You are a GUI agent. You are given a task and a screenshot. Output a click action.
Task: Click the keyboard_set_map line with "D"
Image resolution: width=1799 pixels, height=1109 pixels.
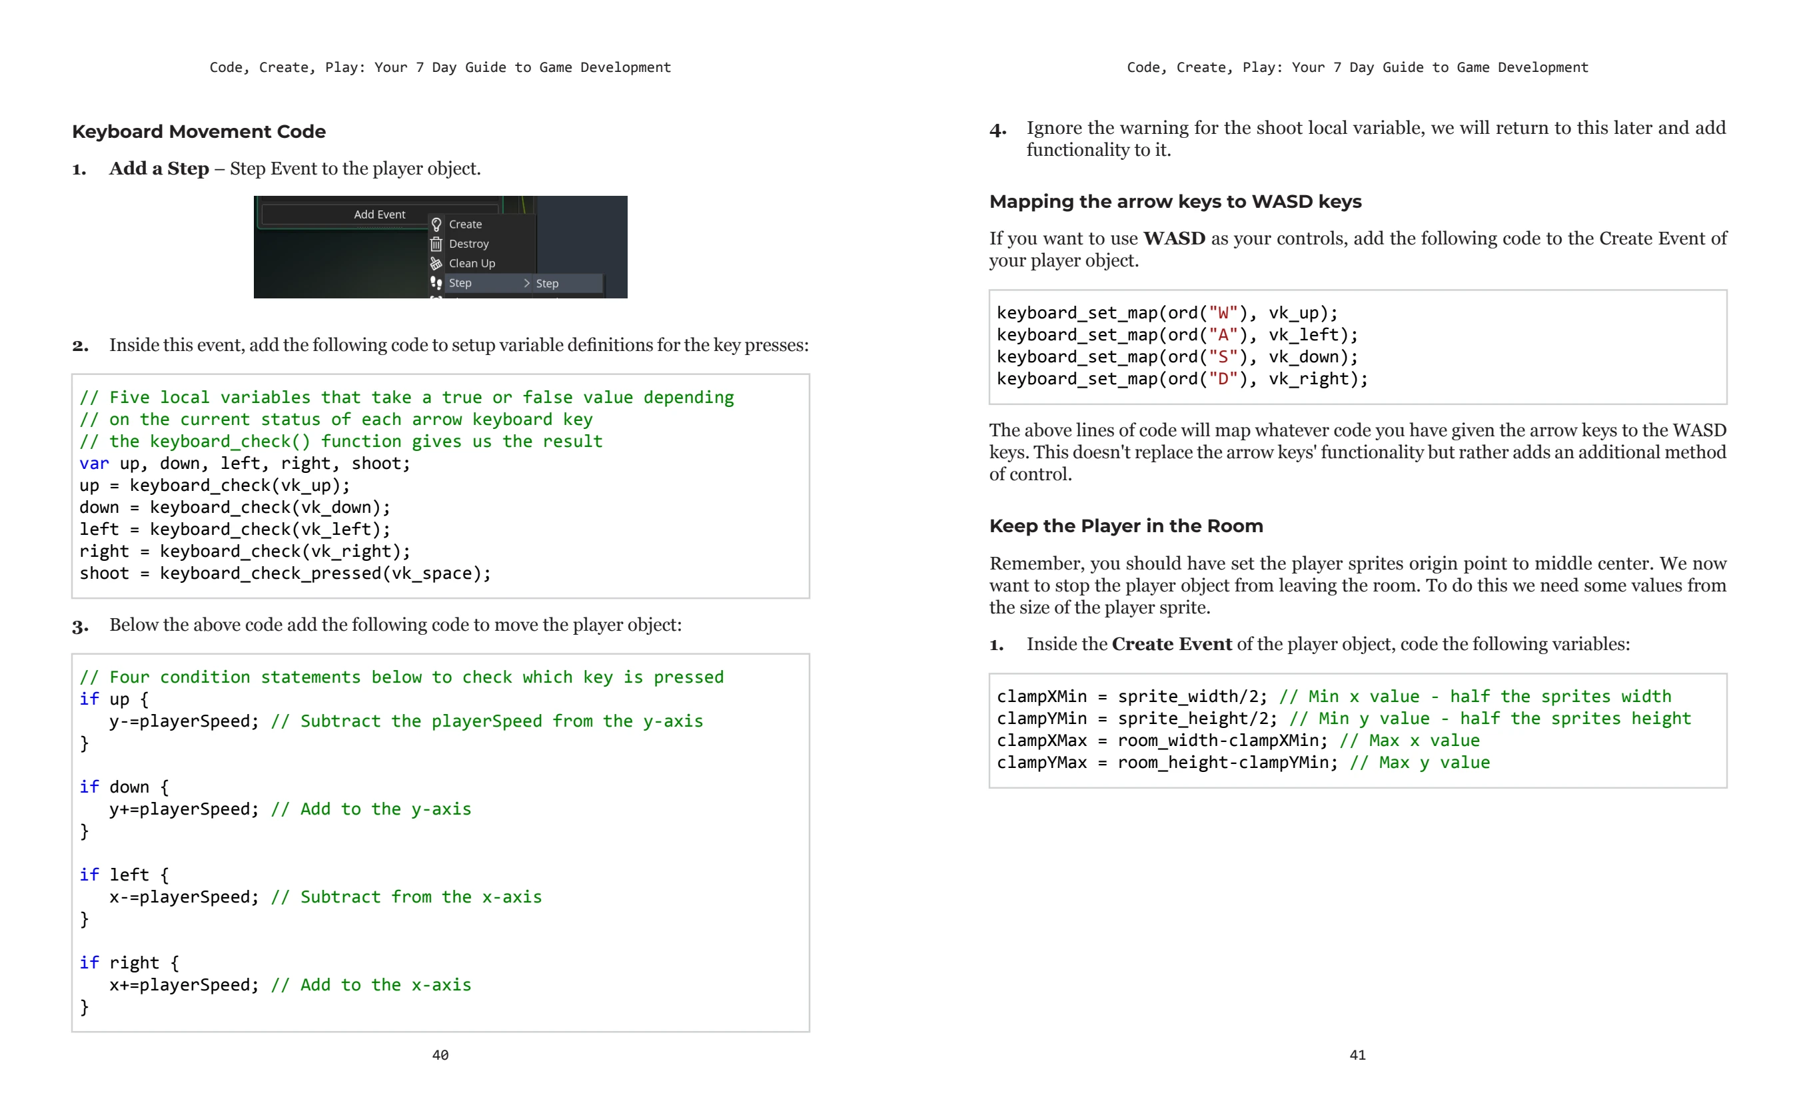click(1182, 379)
